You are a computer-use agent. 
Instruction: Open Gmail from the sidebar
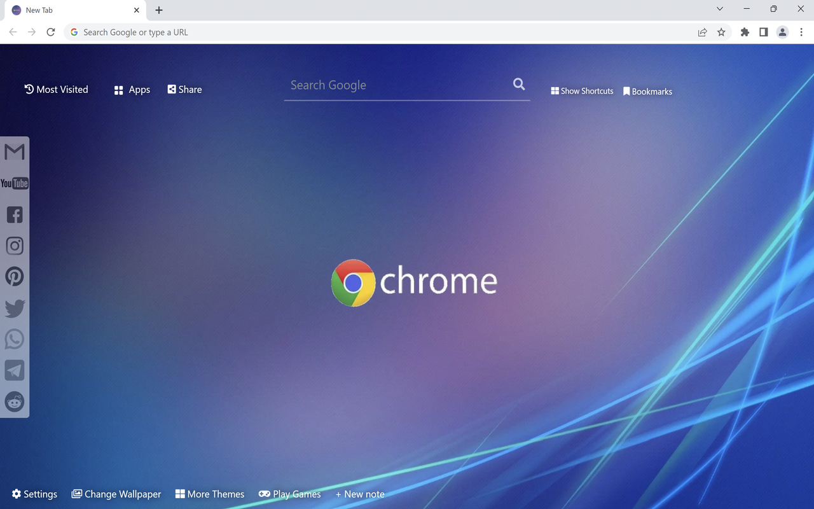(15, 152)
